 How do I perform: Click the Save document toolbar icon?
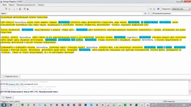(x=9, y=9)
